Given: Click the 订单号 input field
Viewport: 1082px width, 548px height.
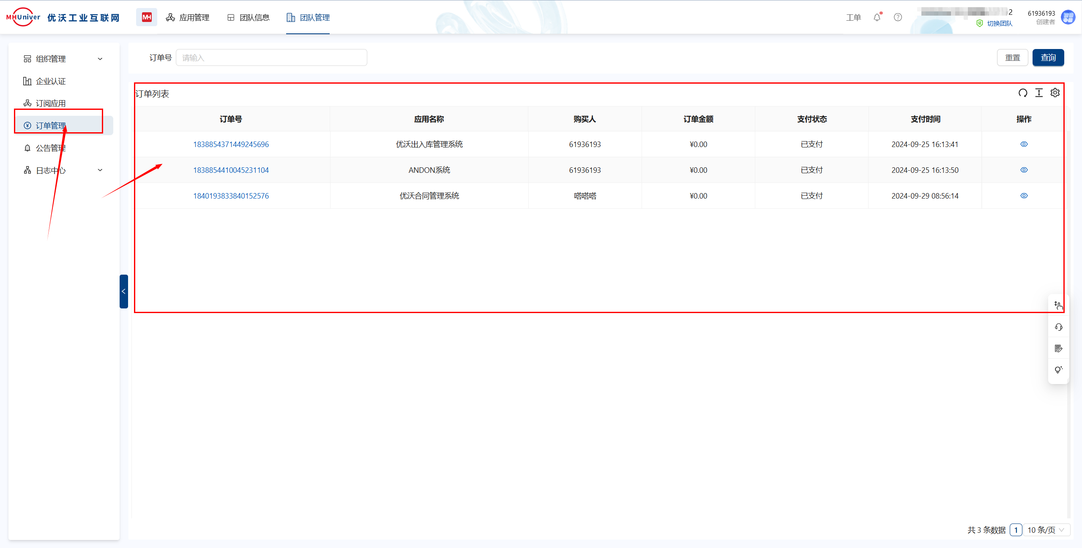Looking at the screenshot, I should coord(271,58).
